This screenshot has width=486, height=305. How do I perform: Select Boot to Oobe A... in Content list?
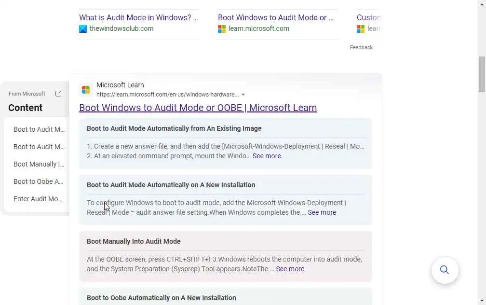click(x=39, y=181)
